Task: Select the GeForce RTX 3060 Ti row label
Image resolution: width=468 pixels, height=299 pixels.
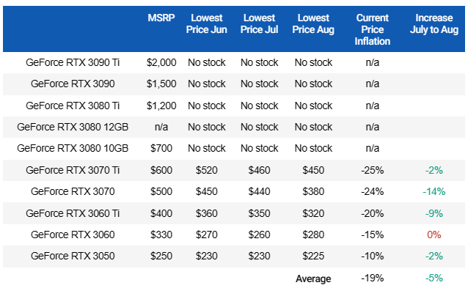Action: [73, 213]
